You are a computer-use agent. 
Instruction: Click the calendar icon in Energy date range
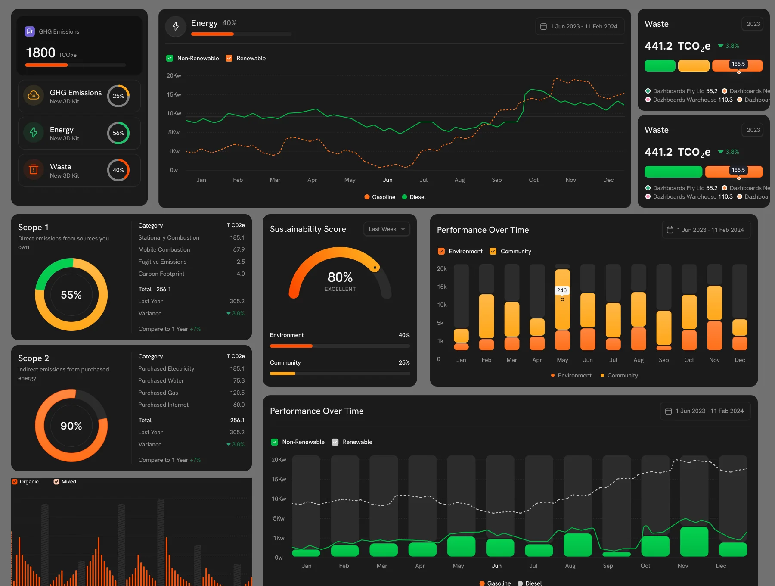pyautogui.click(x=543, y=26)
